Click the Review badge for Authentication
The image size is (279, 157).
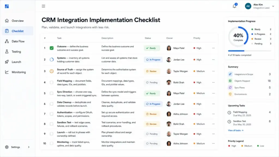pyautogui.click(x=152, y=114)
